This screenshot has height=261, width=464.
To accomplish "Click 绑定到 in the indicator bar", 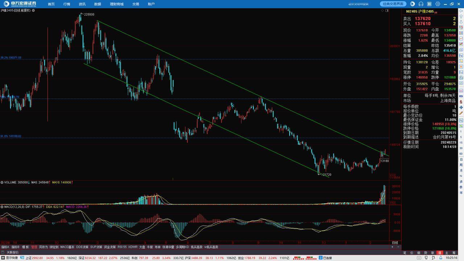I will 54,247.
